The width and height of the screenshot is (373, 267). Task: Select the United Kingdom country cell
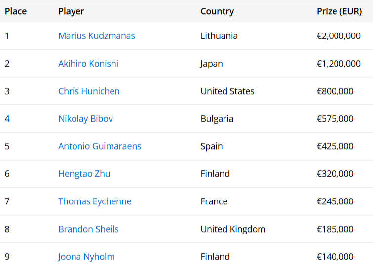pyautogui.click(x=233, y=229)
